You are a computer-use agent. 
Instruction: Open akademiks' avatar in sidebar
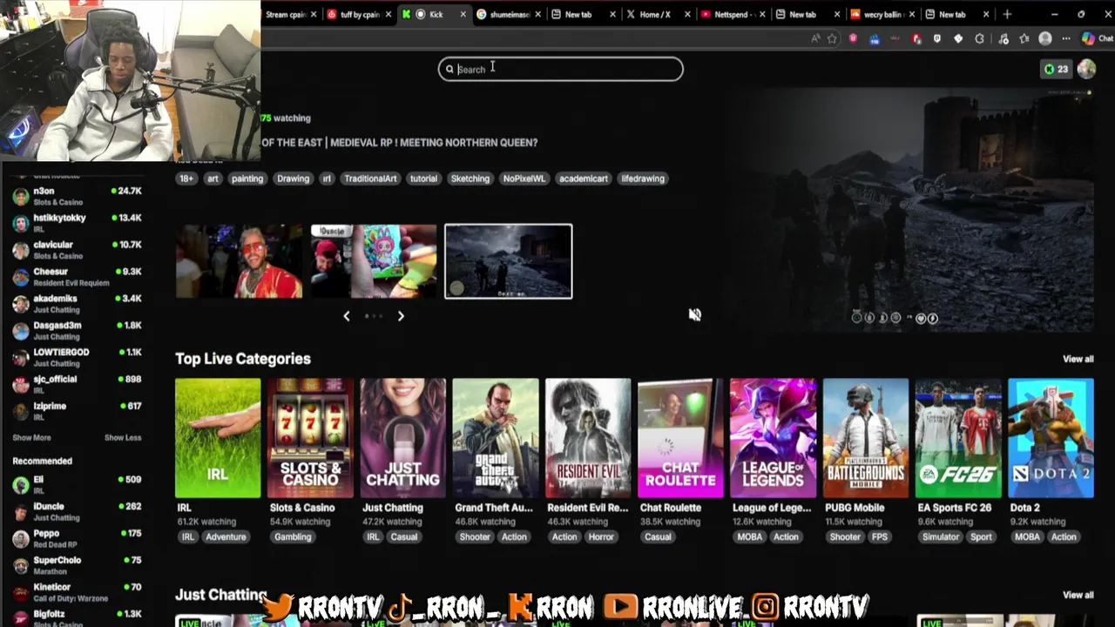click(x=20, y=304)
